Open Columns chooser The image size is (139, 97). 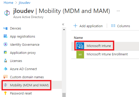pyautogui.click(x=120, y=26)
